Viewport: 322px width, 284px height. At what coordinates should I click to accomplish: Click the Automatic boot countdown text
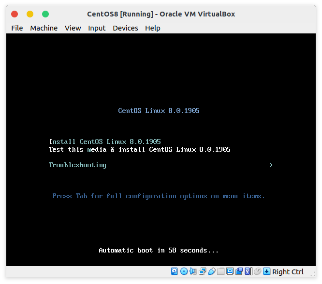(x=159, y=250)
